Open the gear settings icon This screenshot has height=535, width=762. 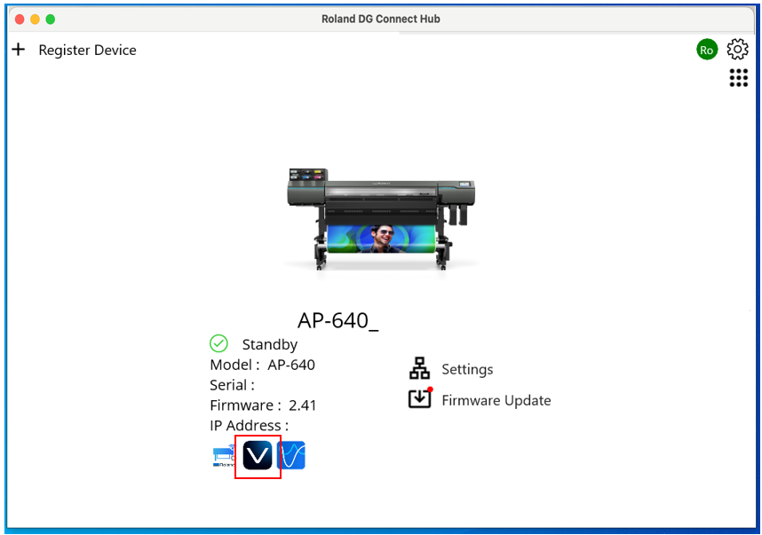(x=737, y=49)
